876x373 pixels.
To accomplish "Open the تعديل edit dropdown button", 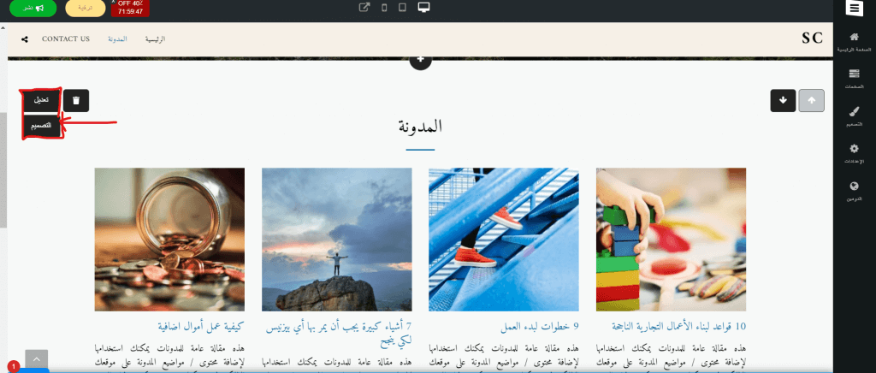I will [42, 100].
